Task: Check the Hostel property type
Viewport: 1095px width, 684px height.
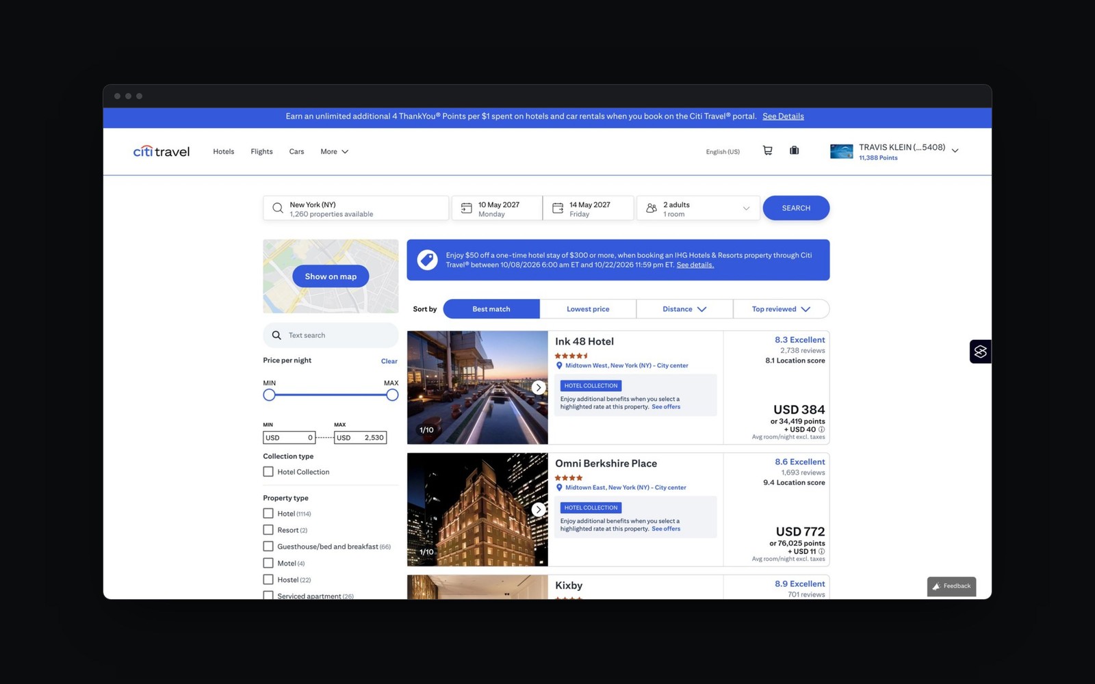Action: (x=268, y=579)
